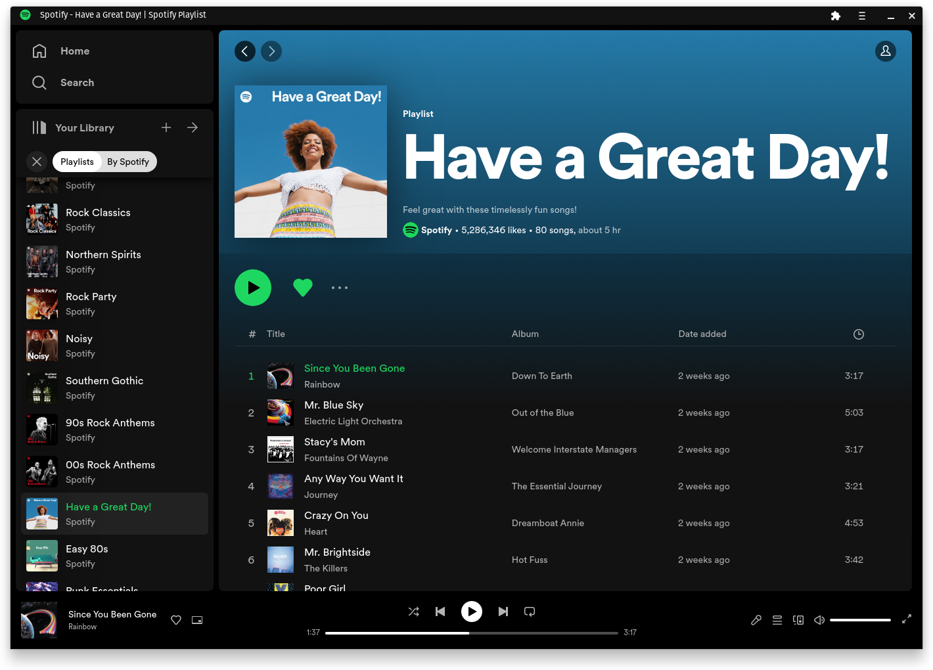Open Electric Light Orchestra artist link
Image resolution: width=933 pixels, height=670 pixels.
pyautogui.click(x=353, y=422)
